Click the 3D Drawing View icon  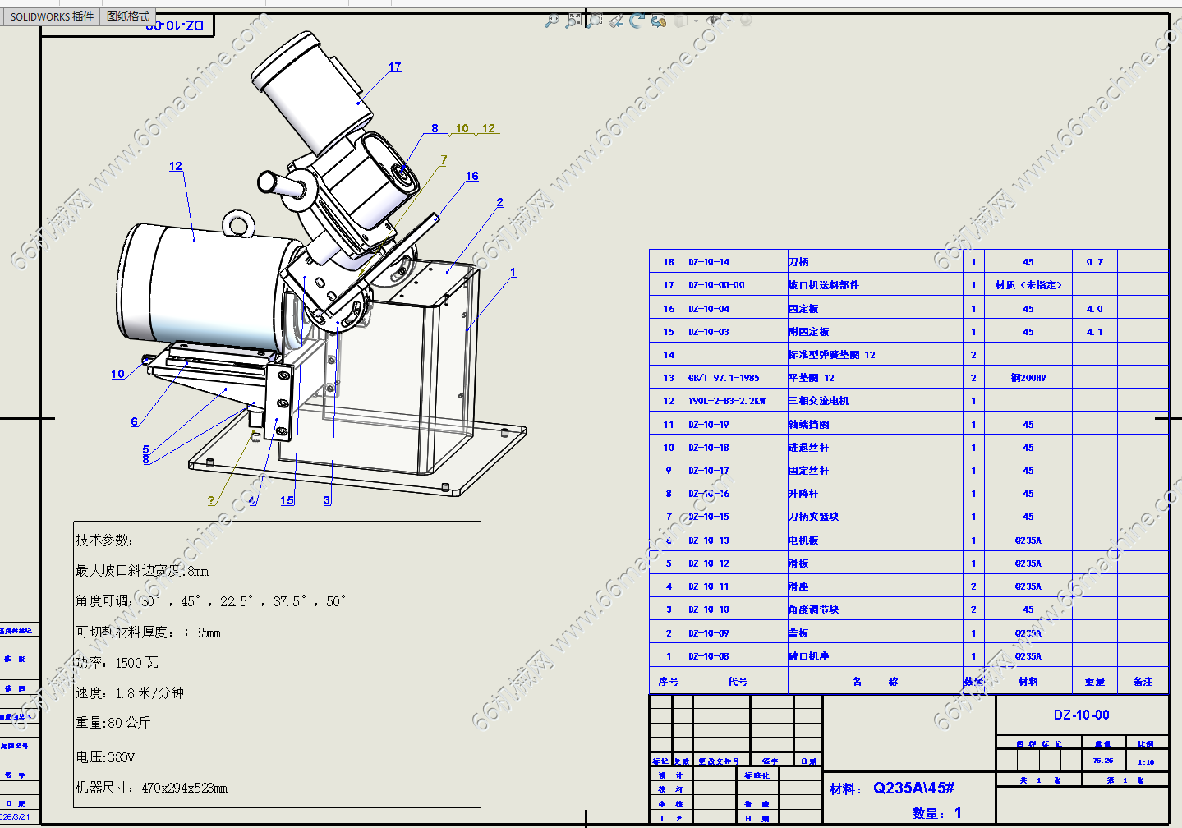point(658,21)
